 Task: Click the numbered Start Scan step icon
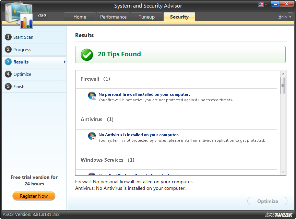(x=8, y=37)
